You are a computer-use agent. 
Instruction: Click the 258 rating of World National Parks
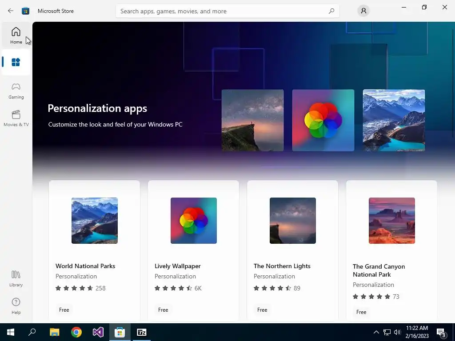click(100, 288)
